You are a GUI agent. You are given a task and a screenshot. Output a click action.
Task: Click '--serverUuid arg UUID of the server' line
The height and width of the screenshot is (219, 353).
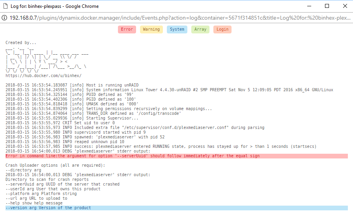(x=63, y=184)
